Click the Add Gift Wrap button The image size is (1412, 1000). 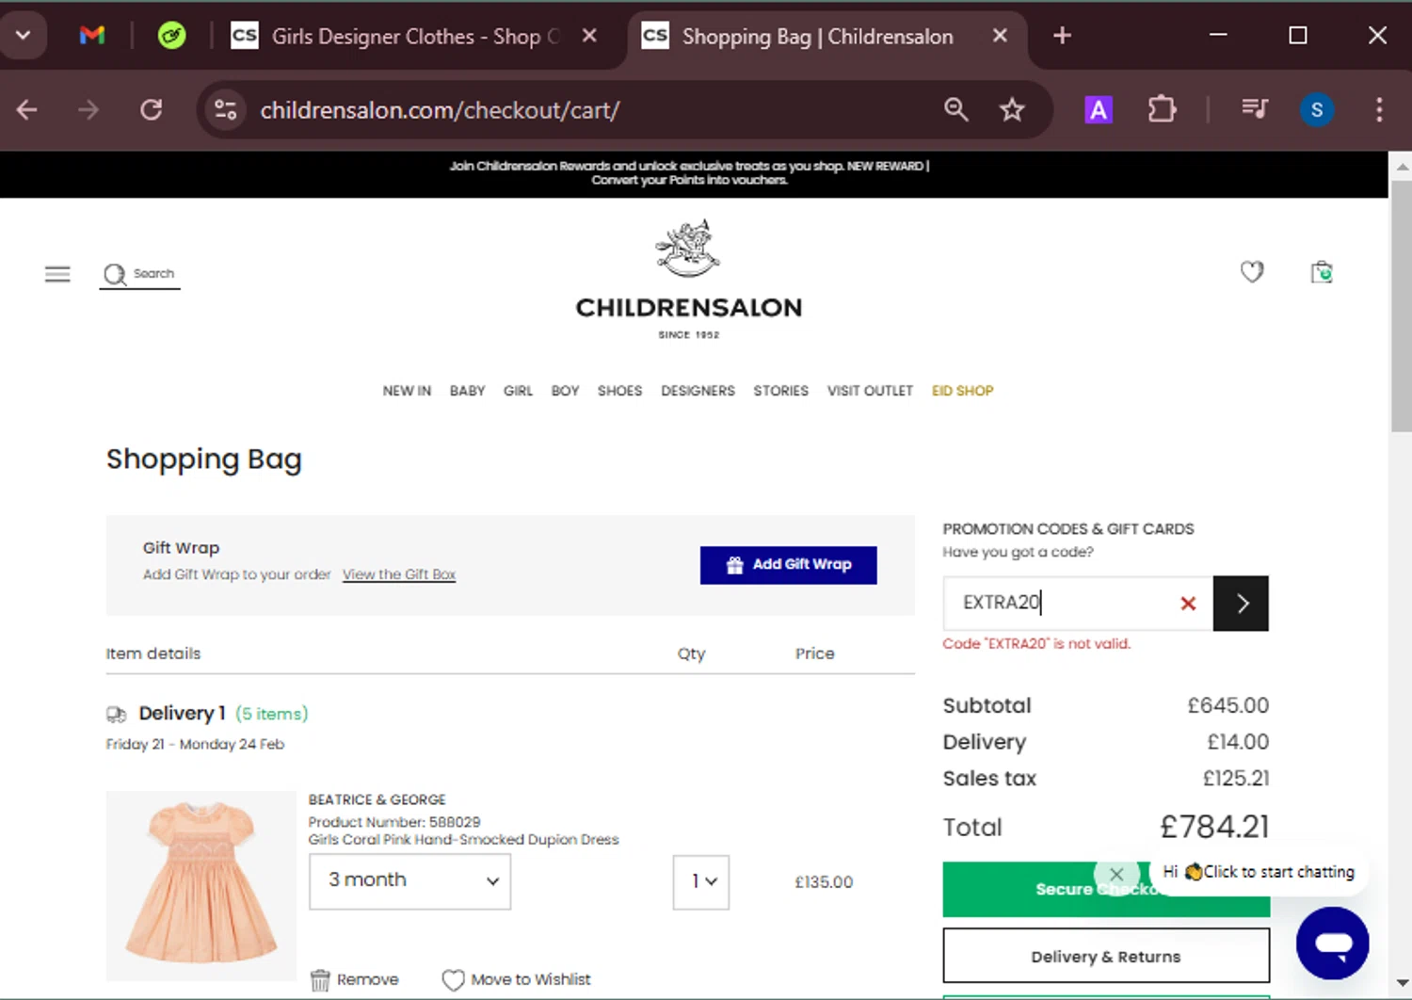(x=788, y=565)
